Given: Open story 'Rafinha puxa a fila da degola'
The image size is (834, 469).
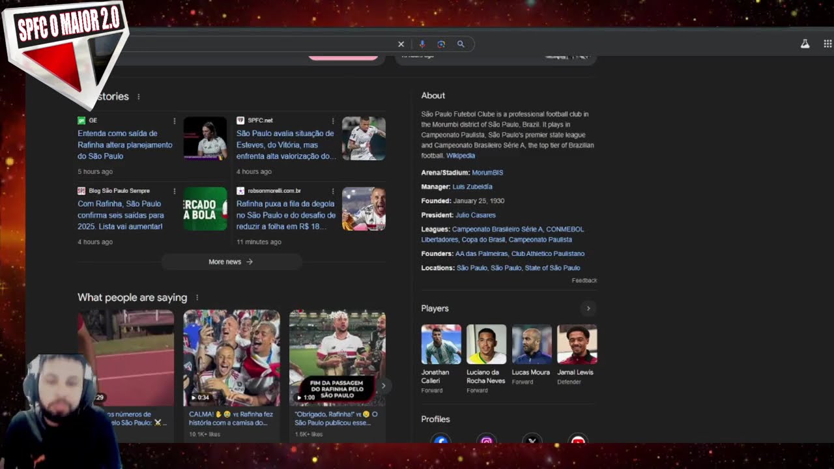Looking at the screenshot, I should point(286,215).
